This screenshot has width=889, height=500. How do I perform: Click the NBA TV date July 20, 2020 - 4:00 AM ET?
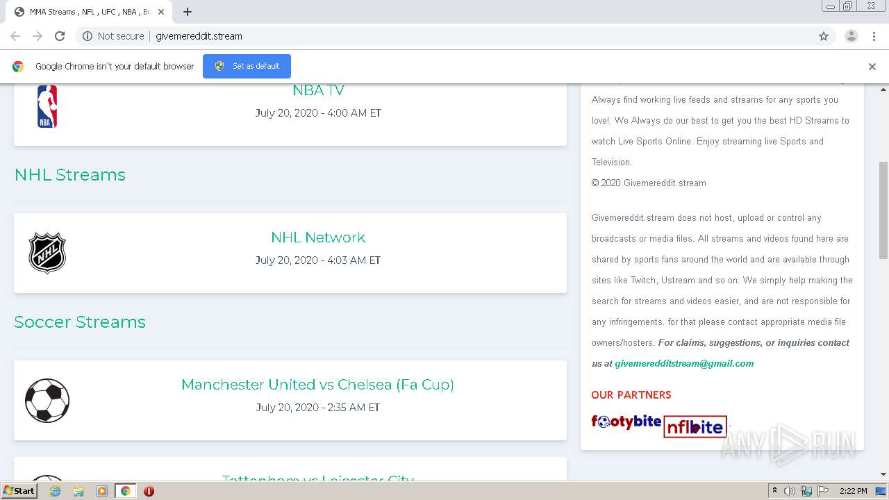click(x=318, y=113)
